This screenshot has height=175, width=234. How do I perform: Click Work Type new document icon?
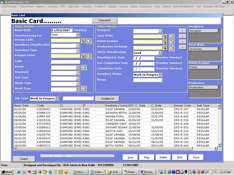(83, 88)
